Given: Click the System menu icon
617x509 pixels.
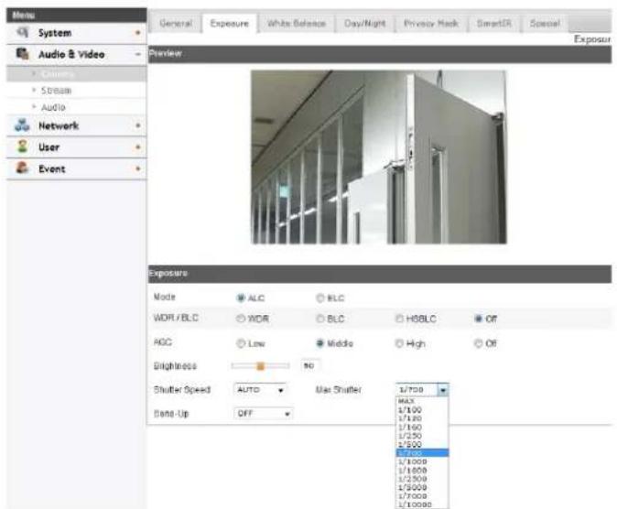Looking at the screenshot, I should pyautogui.click(x=23, y=32).
